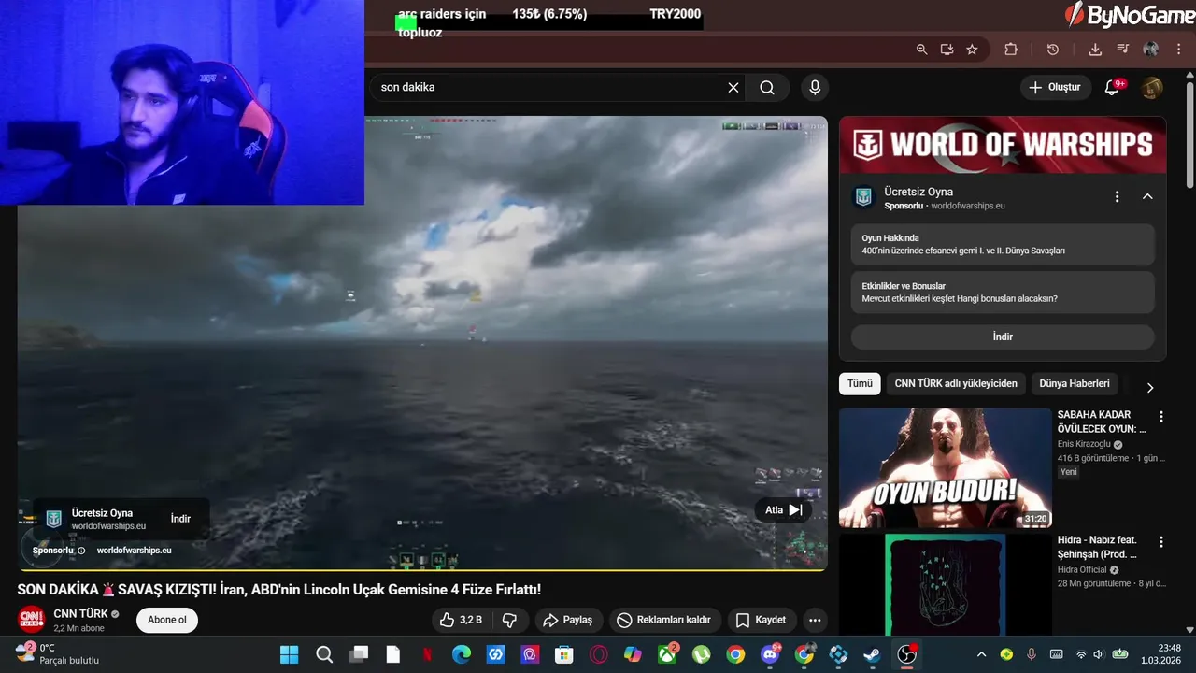This screenshot has width=1196, height=673.
Task: Open Microsoft Edge from taskbar
Action: pos(462,654)
